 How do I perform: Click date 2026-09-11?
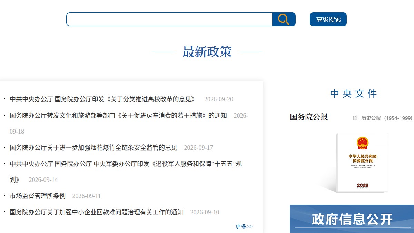(87, 196)
